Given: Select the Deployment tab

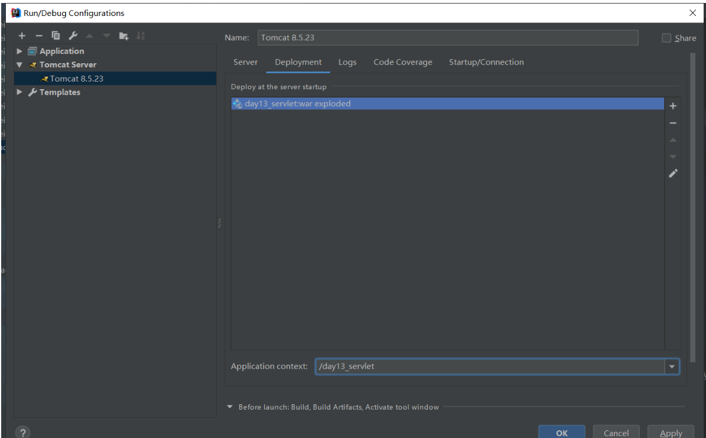Looking at the screenshot, I should click(298, 62).
